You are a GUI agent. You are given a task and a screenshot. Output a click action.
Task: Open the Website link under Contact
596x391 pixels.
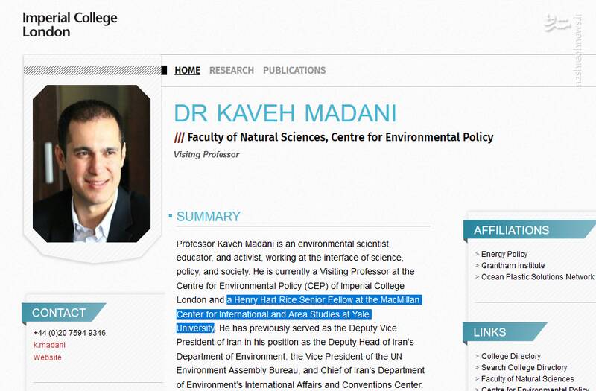click(48, 357)
